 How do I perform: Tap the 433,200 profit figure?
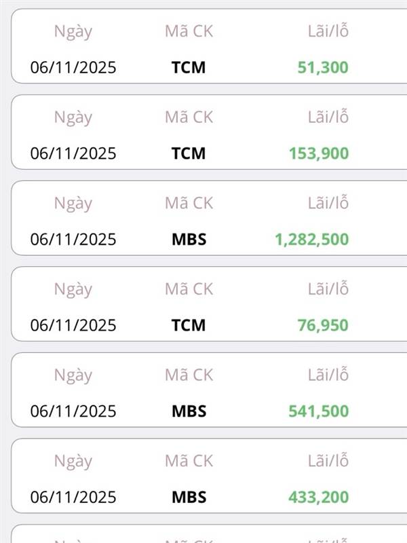pyautogui.click(x=317, y=497)
